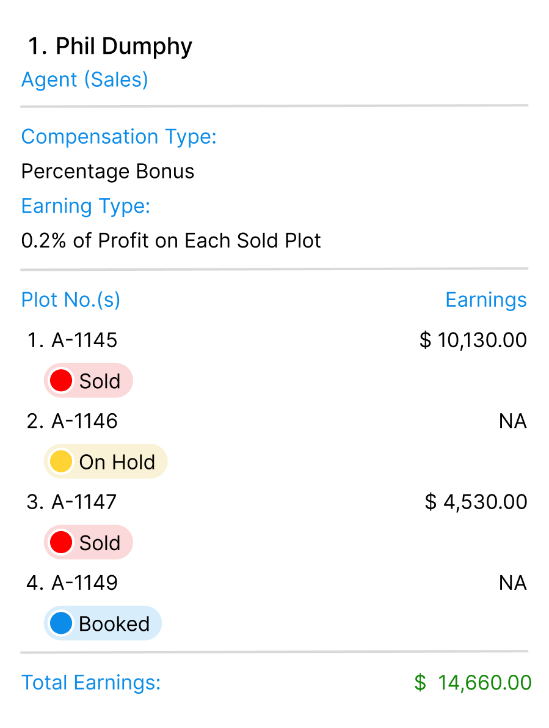Click the Plot No.(s) column header
This screenshot has width=549, height=728.
point(71,300)
